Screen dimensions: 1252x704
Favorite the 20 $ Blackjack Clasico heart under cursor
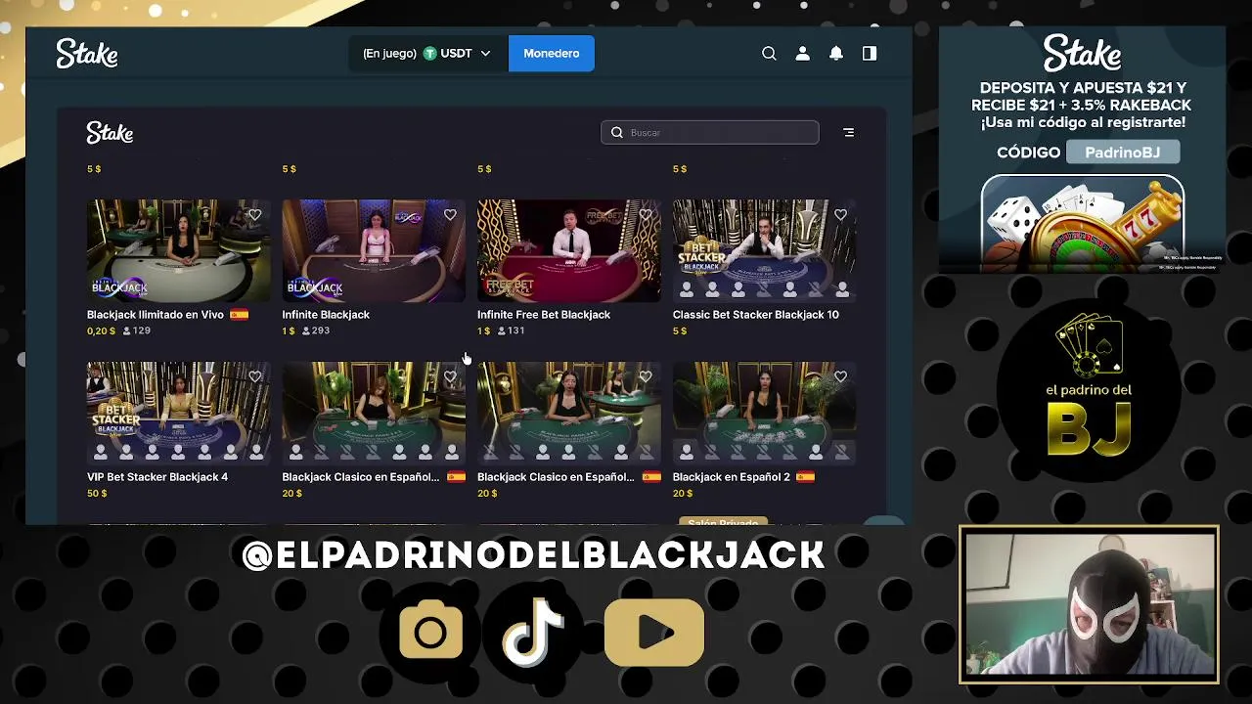(x=450, y=376)
